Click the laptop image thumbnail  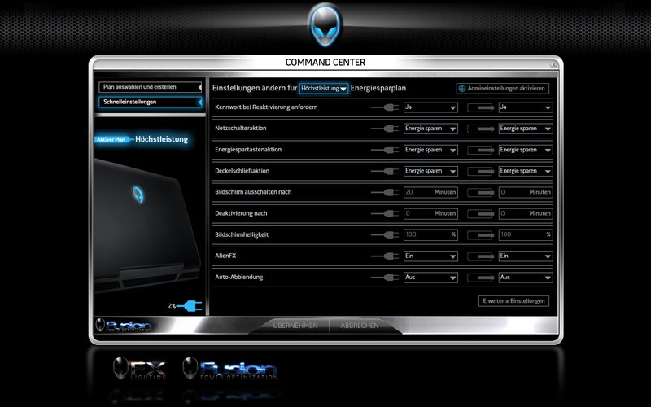tap(147, 225)
